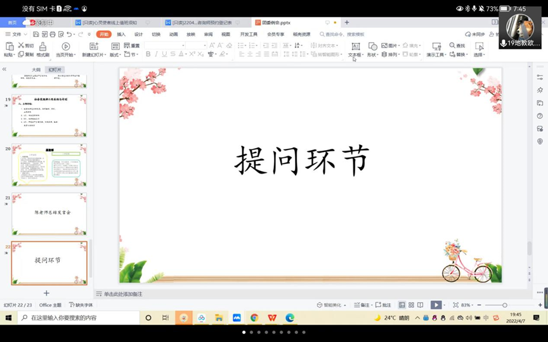The width and height of the screenshot is (548, 342).
Task: Click the Undo arrow in quick access toolbar
Action: coord(68,34)
